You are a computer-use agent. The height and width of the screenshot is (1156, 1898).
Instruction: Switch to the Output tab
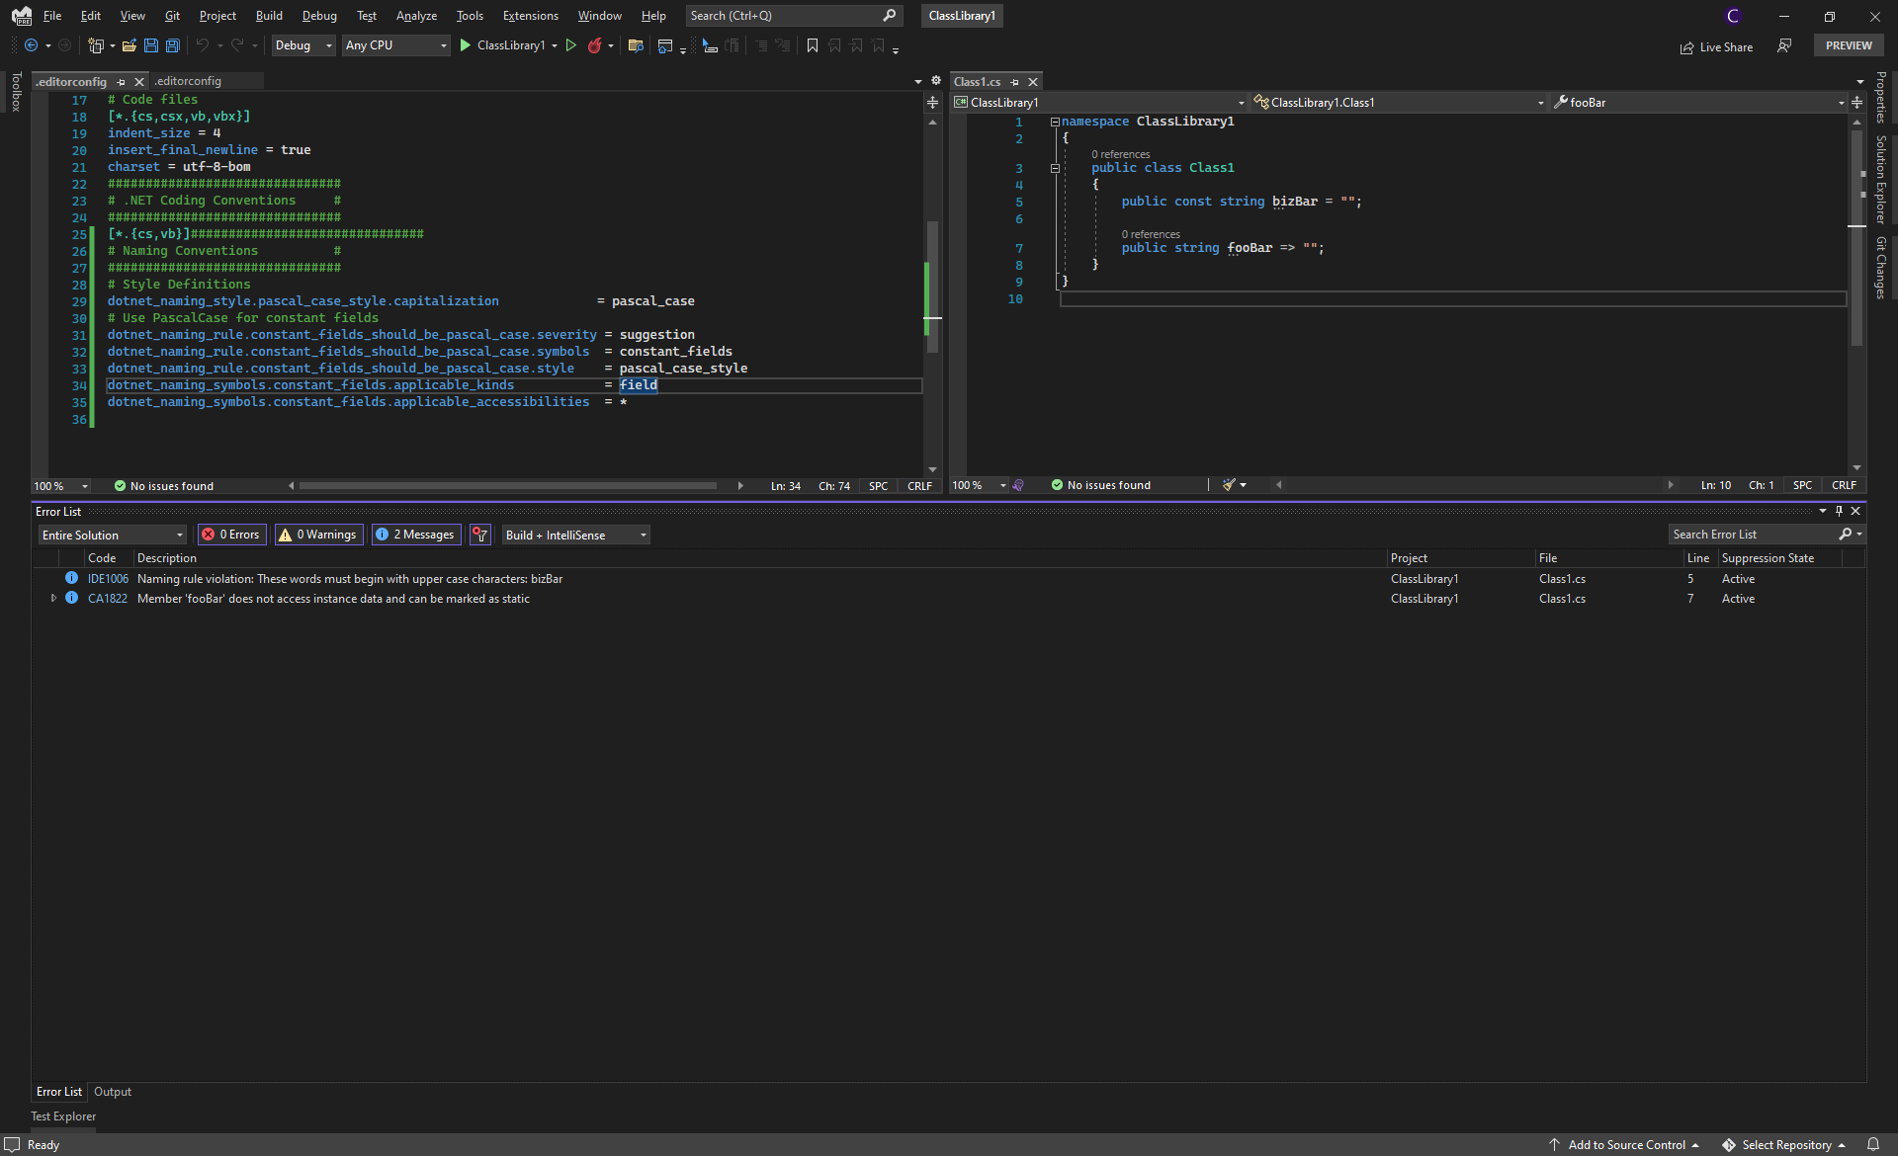click(x=113, y=1092)
